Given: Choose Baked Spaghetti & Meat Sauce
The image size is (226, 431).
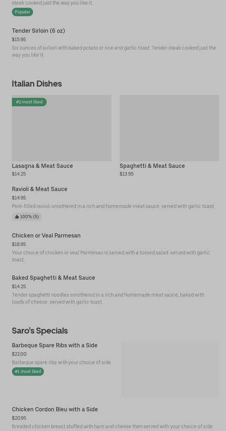Looking at the screenshot, I should 53,278.
